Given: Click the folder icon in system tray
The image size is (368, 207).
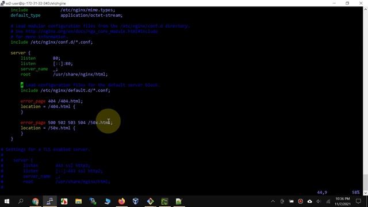Looking at the screenshot, I should tap(292, 201).
